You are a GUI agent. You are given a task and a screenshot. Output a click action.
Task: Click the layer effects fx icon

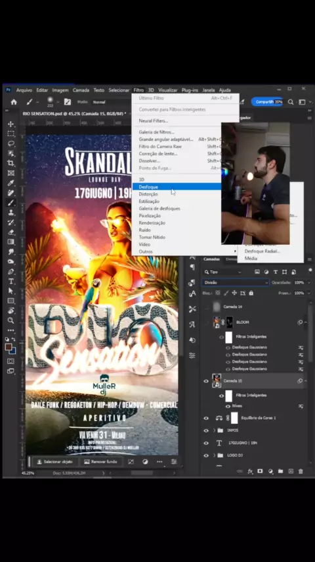250,471
